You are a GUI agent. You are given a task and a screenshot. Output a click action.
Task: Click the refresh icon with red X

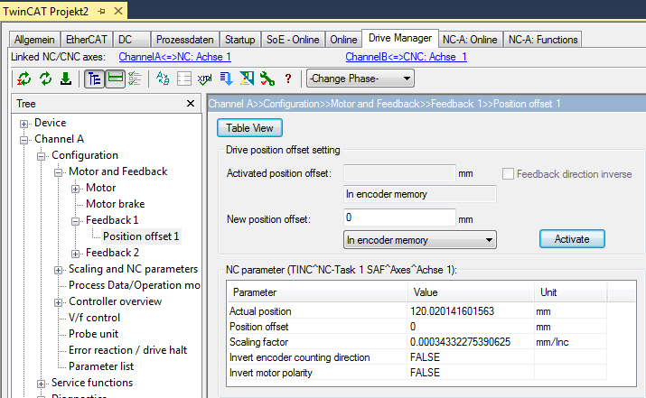click(x=23, y=79)
